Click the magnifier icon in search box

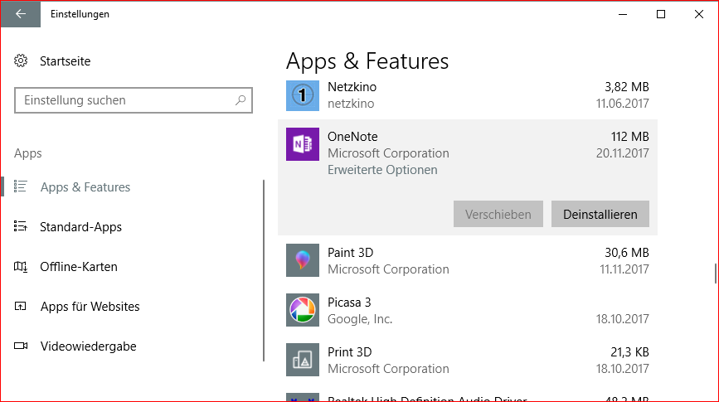pos(240,100)
